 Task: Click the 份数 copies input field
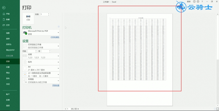pos(44,14)
